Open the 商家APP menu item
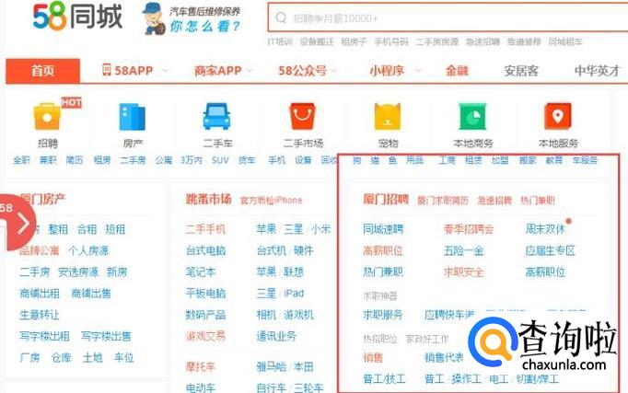628x393 pixels. (x=218, y=71)
